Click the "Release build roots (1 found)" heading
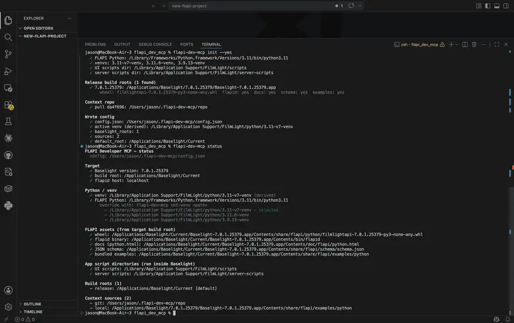Image resolution: width=514 pixels, height=323 pixels. point(120,82)
